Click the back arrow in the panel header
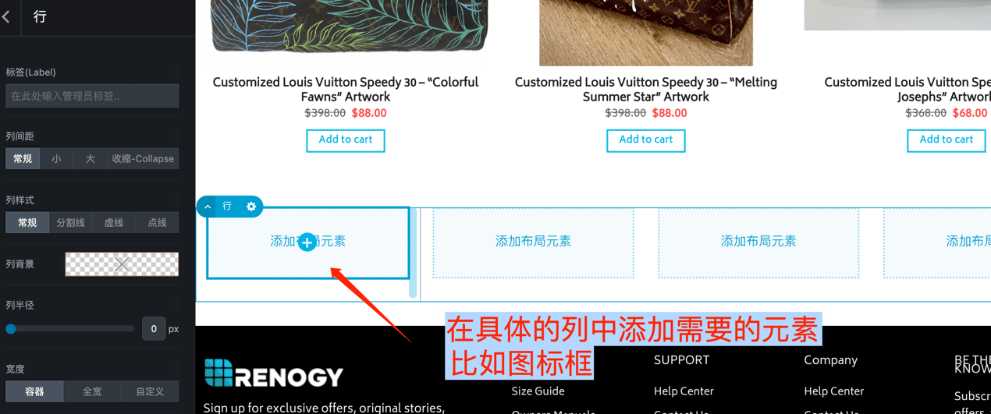The height and width of the screenshot is (414, 991). [7, 16]
